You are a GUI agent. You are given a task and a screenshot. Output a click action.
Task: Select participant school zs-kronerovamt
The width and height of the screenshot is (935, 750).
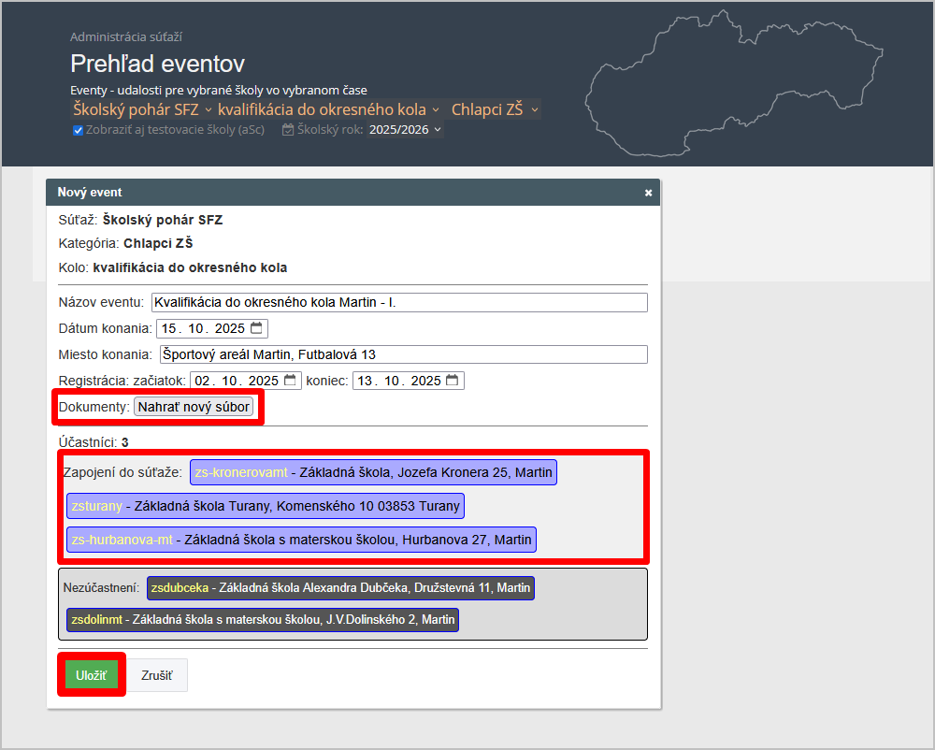(373, 472)
